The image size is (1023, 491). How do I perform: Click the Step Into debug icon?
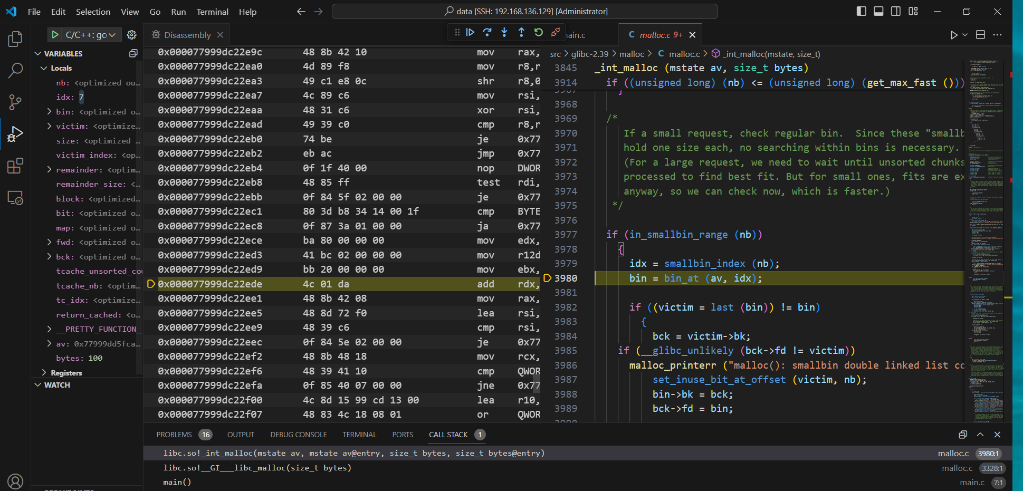tap(504, 33)
